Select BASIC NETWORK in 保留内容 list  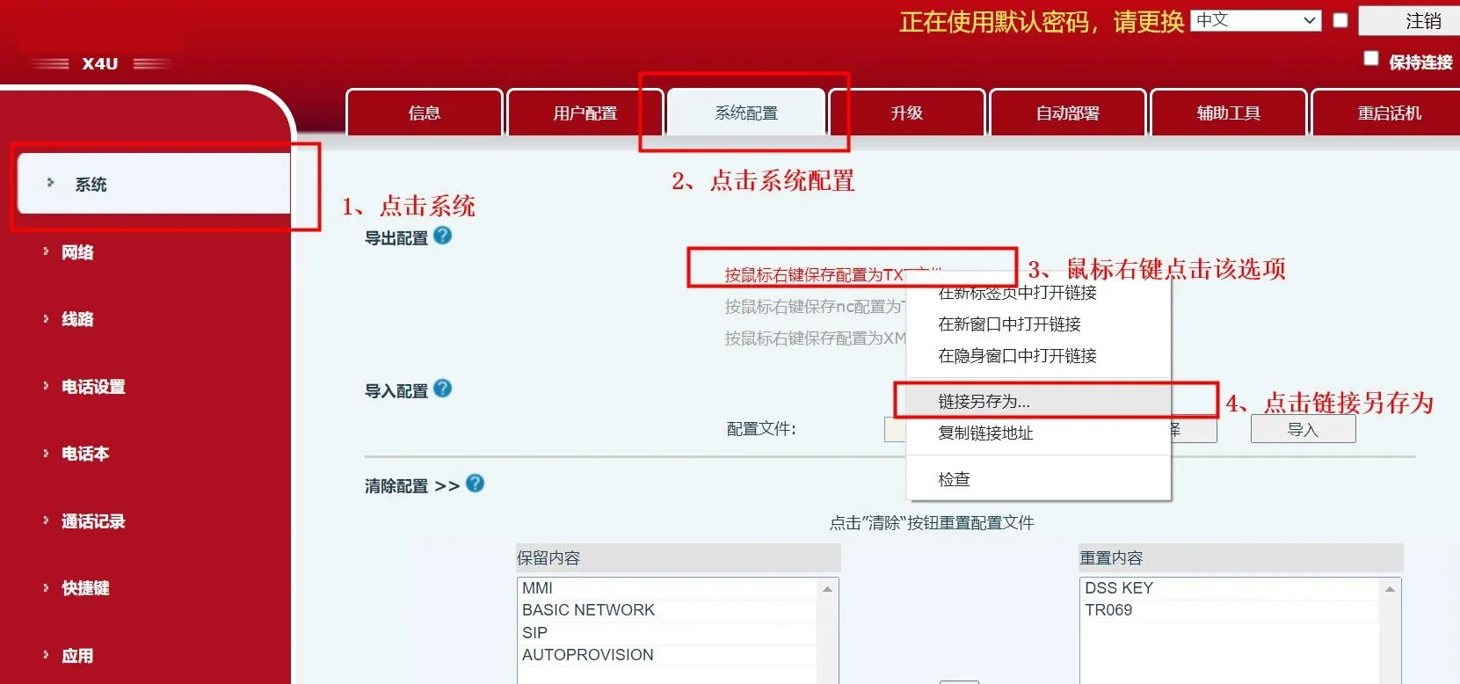588,610
